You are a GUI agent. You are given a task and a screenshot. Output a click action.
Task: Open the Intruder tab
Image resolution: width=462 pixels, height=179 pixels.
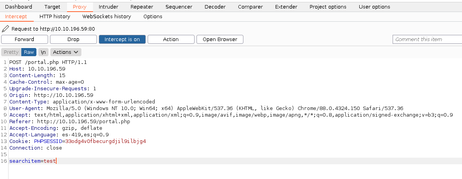(109, 7)
